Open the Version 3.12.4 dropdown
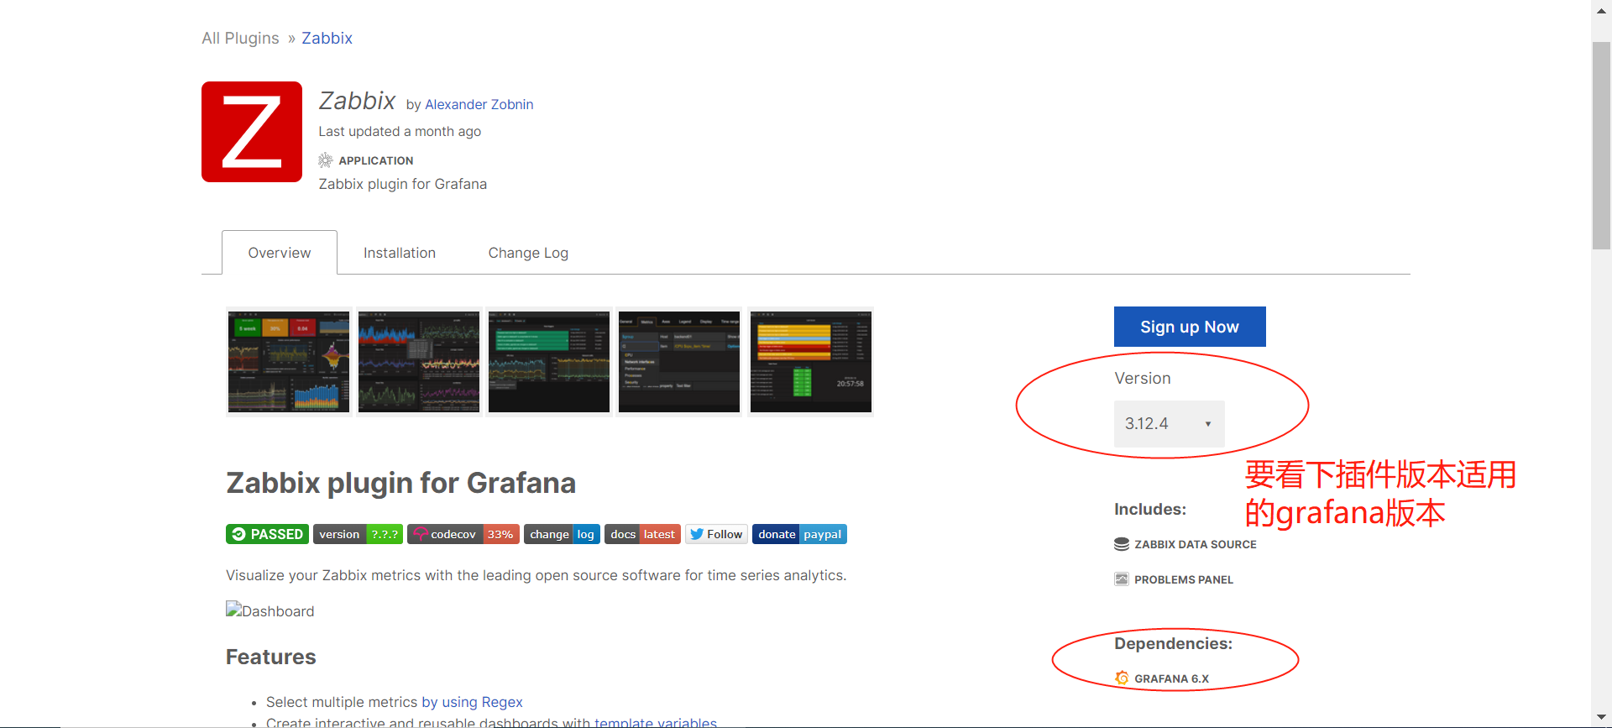Viewport: 1612px width, 728px height. coord(1169,424)
